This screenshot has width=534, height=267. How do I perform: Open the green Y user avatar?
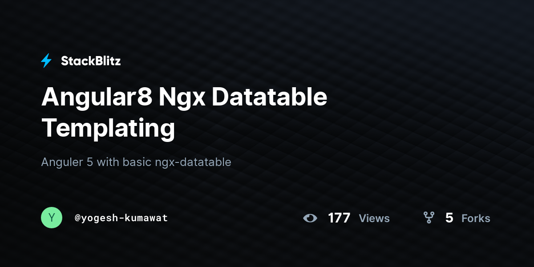(52, 218)
